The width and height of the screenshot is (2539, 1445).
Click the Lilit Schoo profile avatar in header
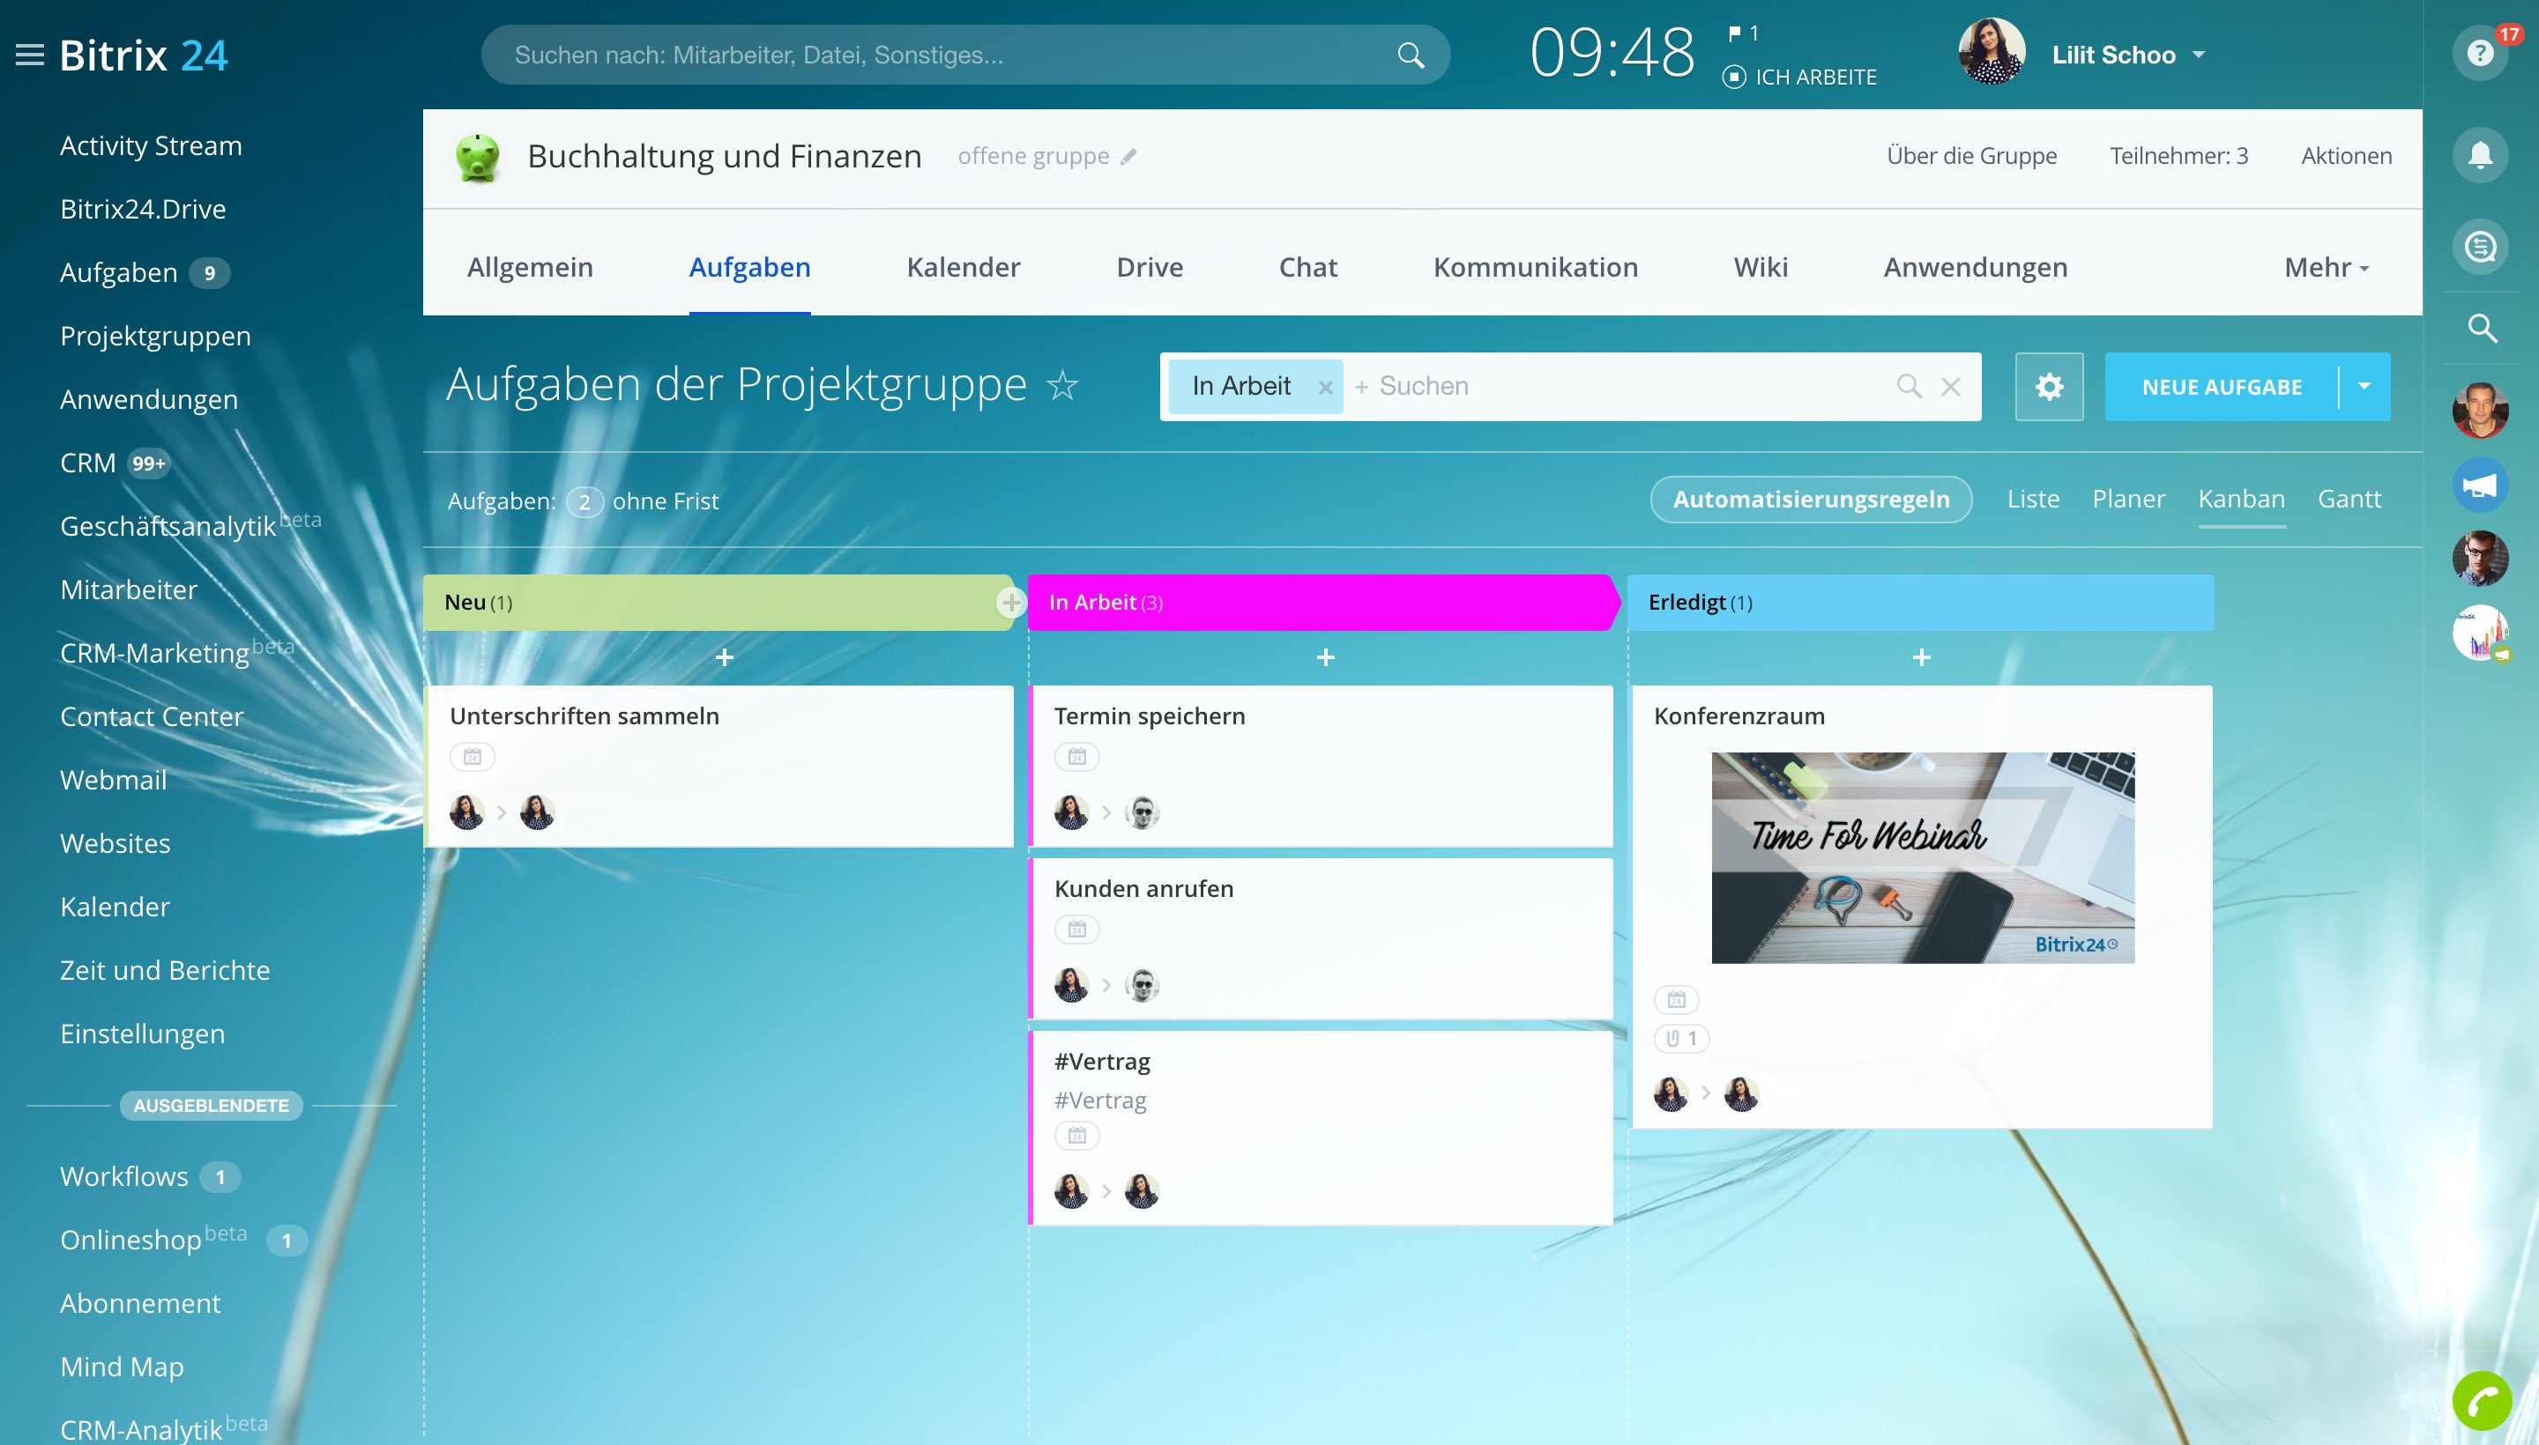[x=1991, y=52]
